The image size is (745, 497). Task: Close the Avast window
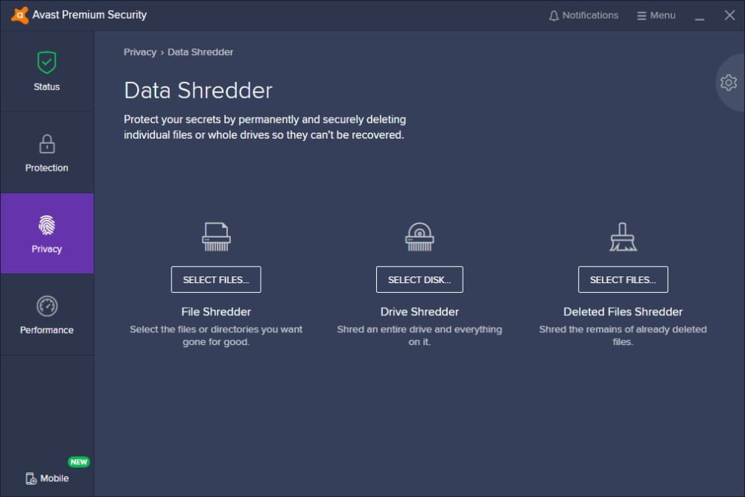[x=730, y=15]
